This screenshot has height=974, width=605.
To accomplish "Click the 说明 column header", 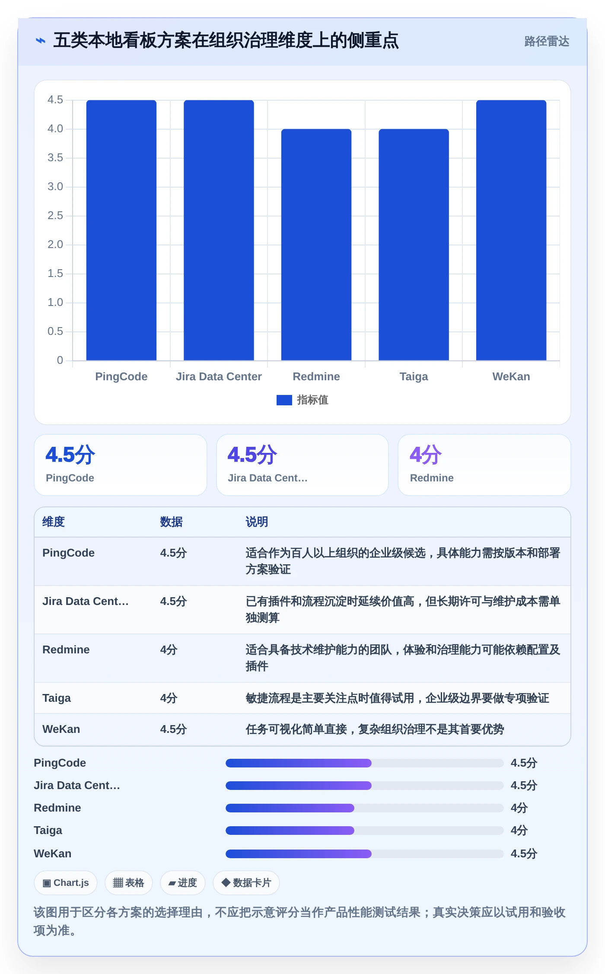I will tap(257, 522).
